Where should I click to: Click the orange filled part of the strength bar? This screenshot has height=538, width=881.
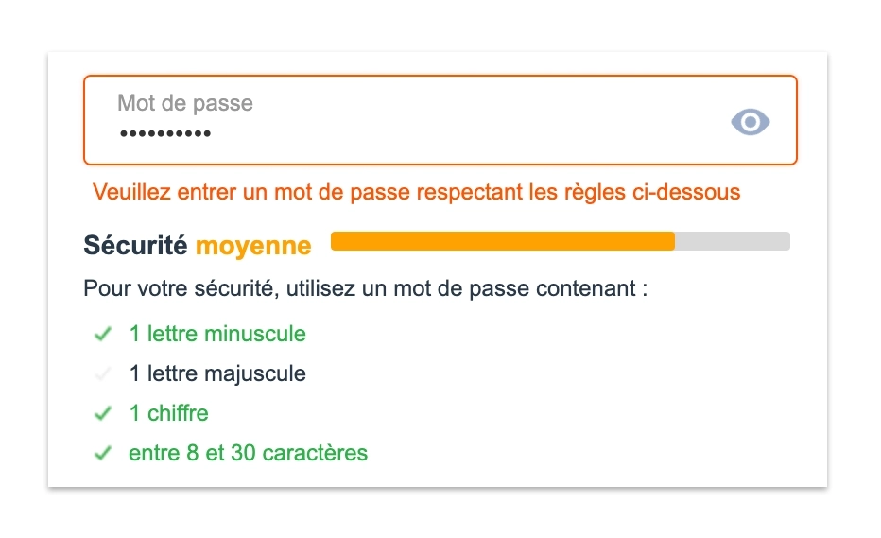tap(502, 241)
